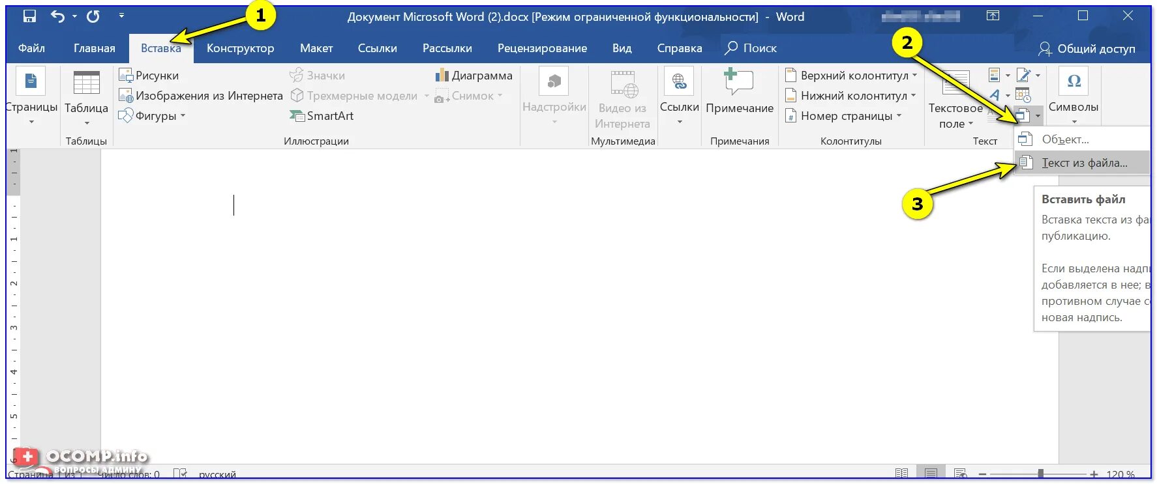Image resolution: width=1157 pixels, height=484 pixels.
Task: Click the Object icon in Текст group
Action: click(1022, 116)
